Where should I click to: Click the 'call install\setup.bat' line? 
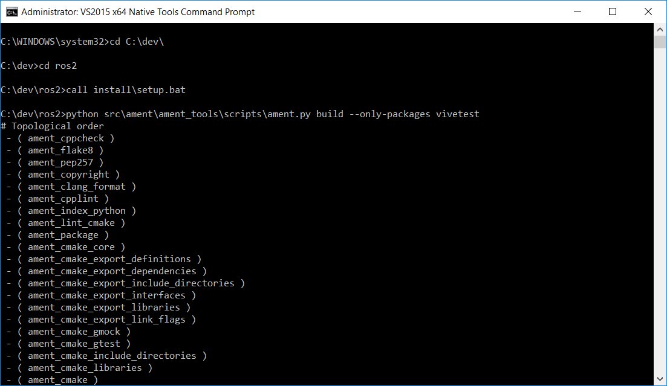click(93, 89)
